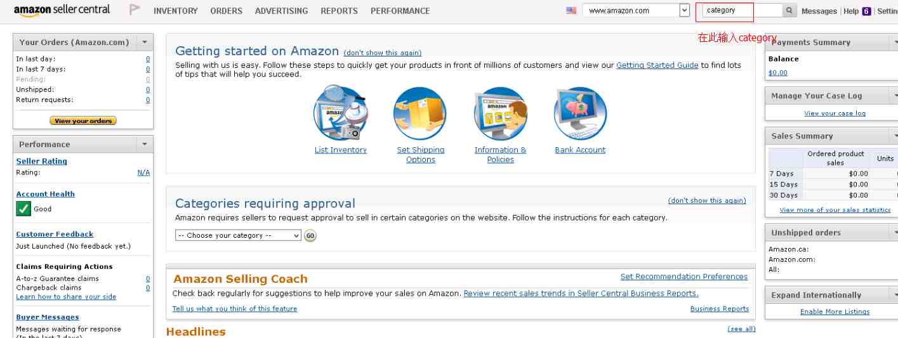Click the Enable More Listings link
The height and width of the screenshot is (338, 898).
[835, 311]
